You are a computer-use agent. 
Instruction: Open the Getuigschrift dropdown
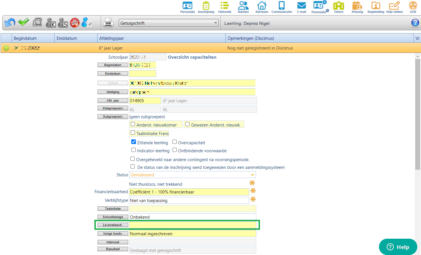tap(168, 23)
